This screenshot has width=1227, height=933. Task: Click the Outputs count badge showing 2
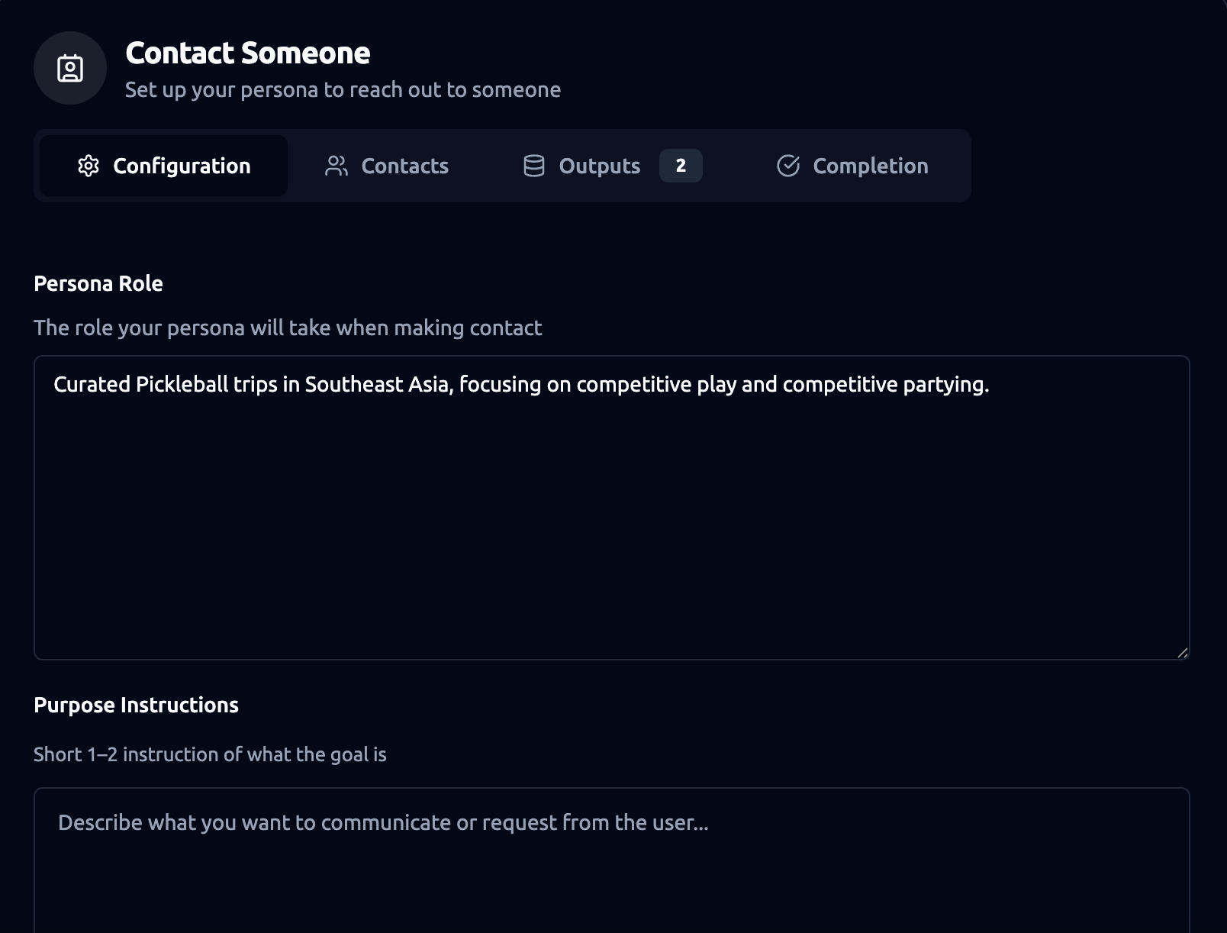click(681, 166)
